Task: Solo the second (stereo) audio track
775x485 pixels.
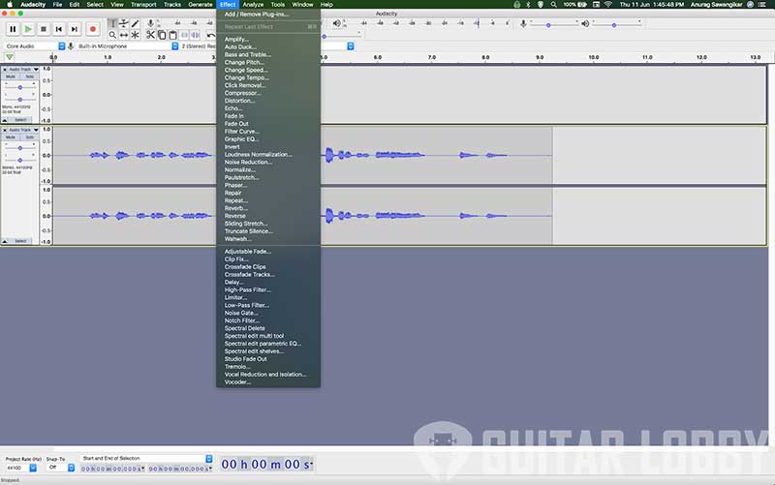Action: pyautogui.click(x=30, y=137)
